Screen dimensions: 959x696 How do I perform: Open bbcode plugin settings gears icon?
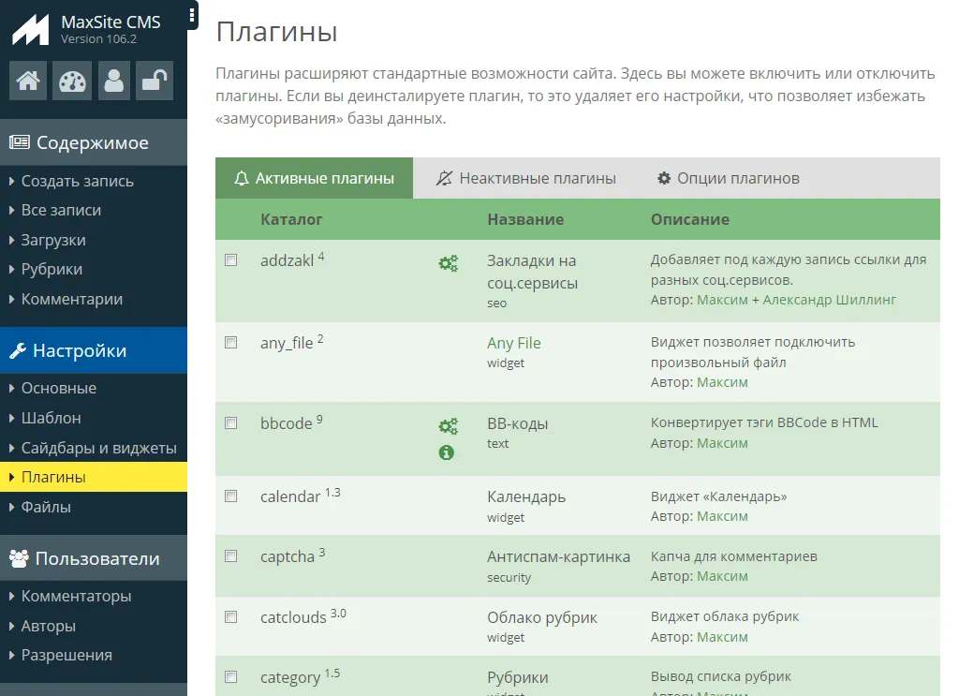[448, 427]
